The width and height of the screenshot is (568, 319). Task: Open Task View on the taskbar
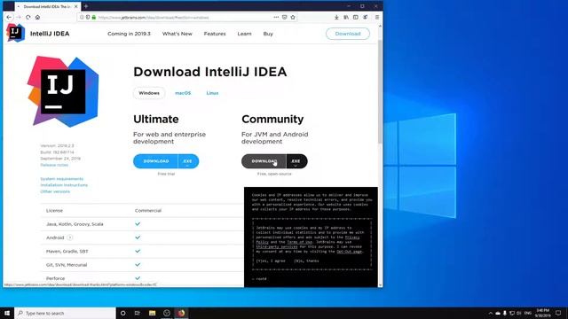click(x=138, y=313)
